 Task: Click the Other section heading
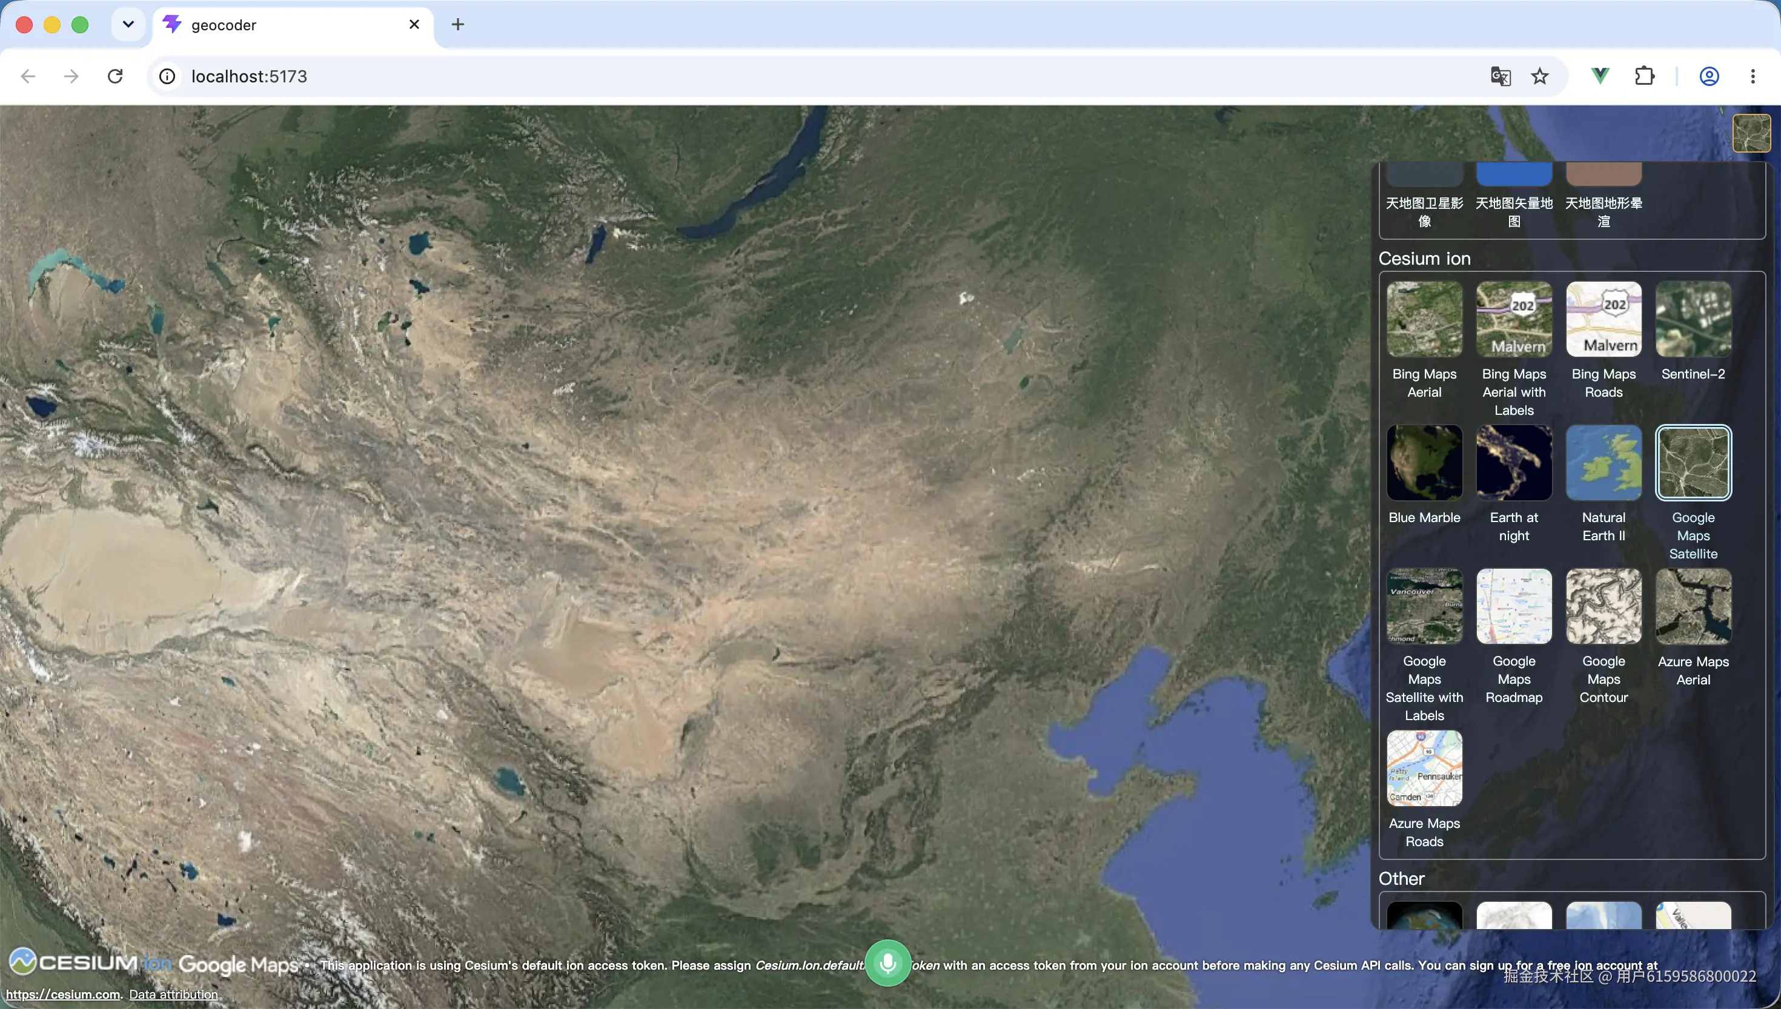tap(1401, 879)
